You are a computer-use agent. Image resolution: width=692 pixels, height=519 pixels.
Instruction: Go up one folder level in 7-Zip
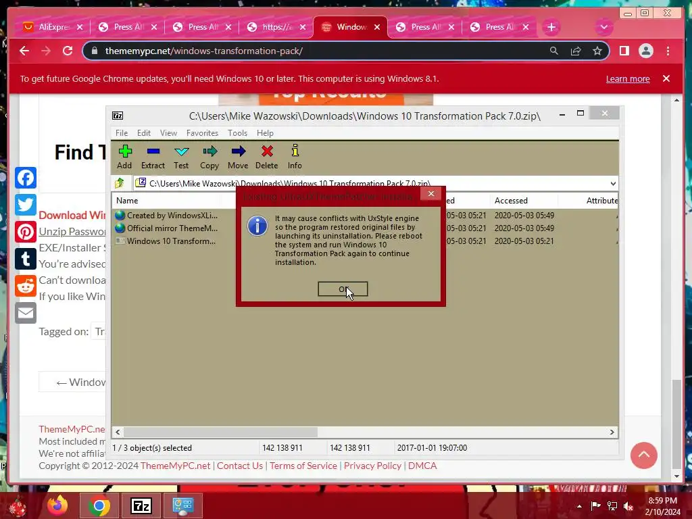coord(120,182)
